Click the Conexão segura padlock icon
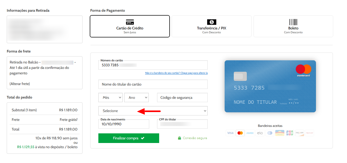347x163 pixels. coord(180,138)
